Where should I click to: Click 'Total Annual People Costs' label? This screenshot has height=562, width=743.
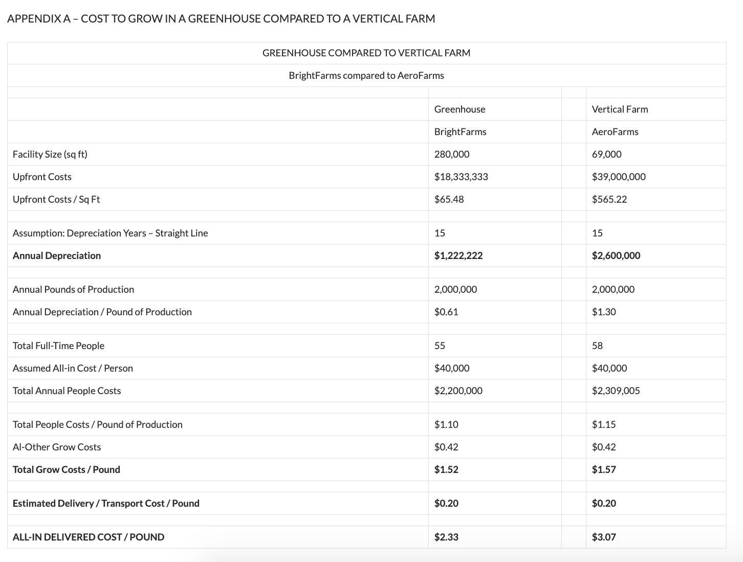(67, 391)
